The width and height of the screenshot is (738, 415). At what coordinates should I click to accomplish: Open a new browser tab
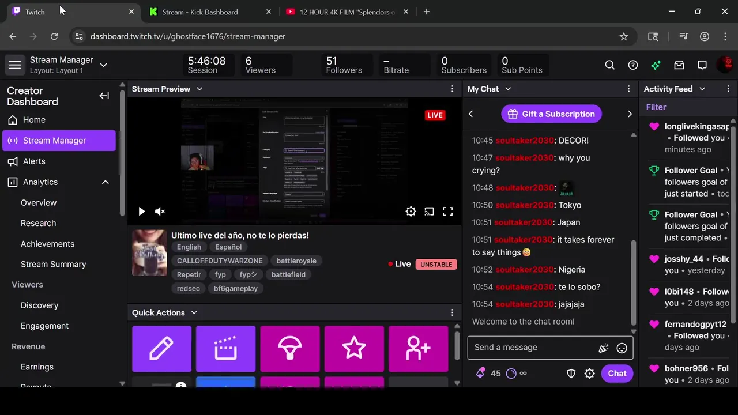pos(427,12)
